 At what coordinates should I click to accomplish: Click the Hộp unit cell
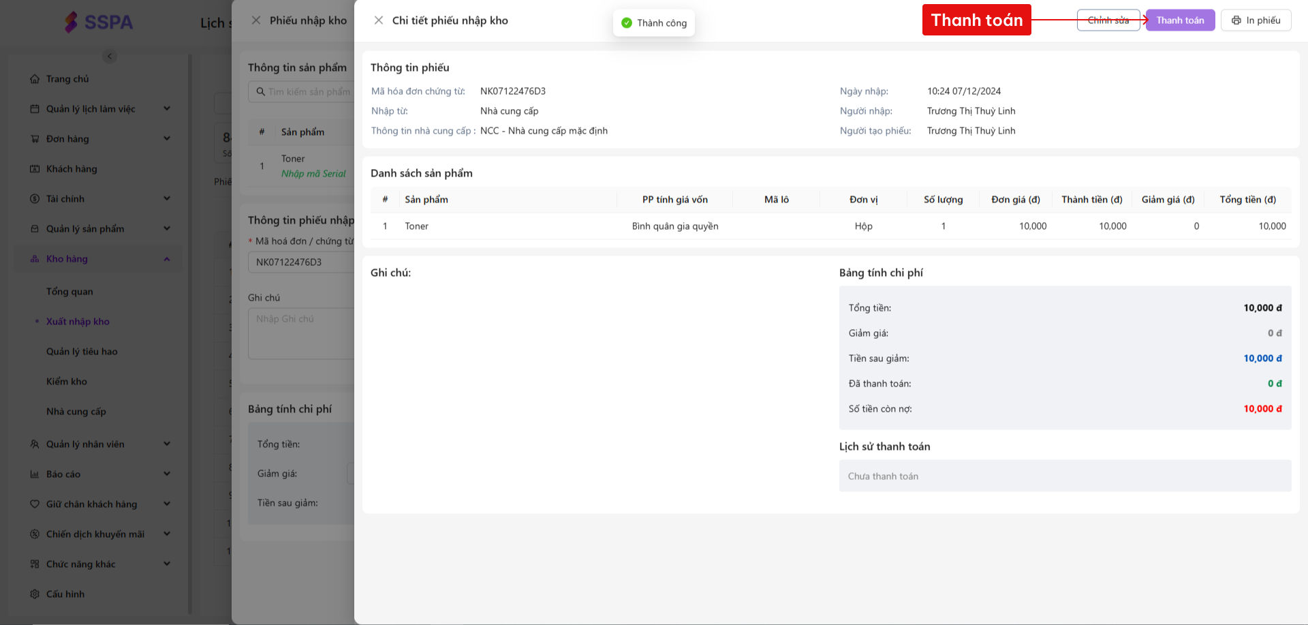pyautogui.click(x=864, y=226)
